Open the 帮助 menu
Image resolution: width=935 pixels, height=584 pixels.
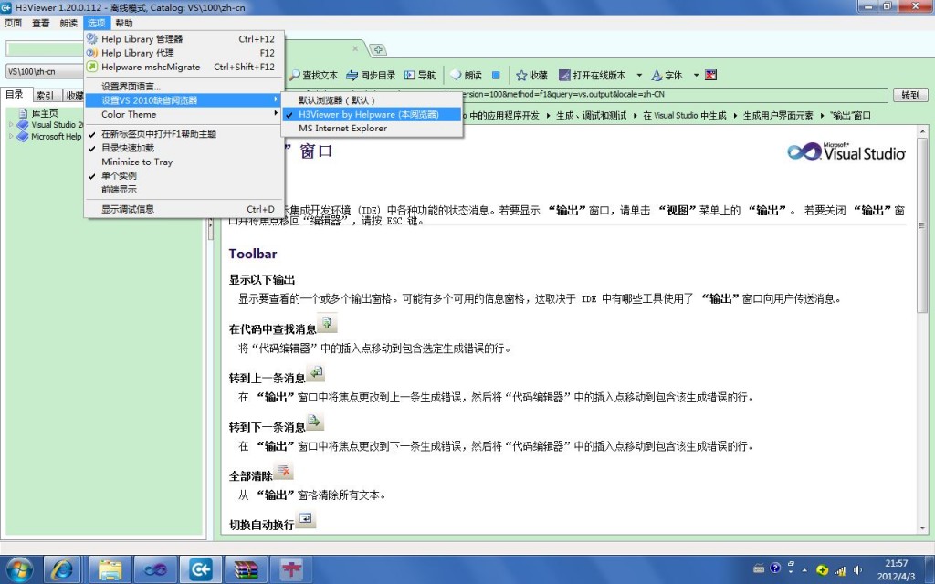[x=124, y=23]
